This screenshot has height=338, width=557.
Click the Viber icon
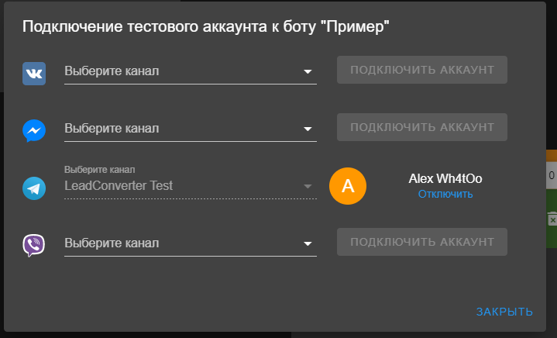34,245
